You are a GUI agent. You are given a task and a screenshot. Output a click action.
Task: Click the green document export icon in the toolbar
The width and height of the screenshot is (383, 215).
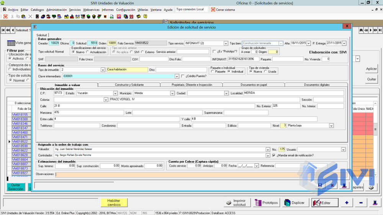(x=111, y=16)
